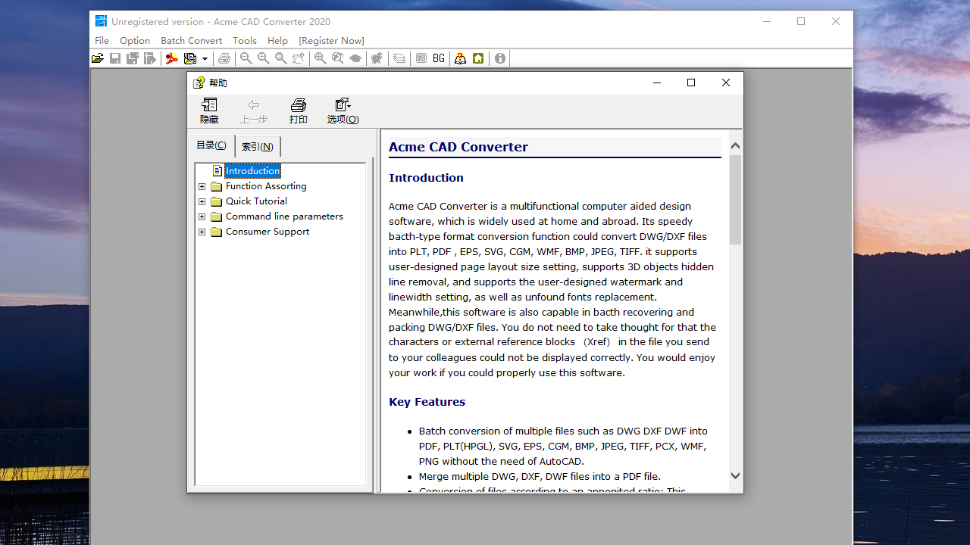Screen dimensions: 970x545
Task: Click the Register user icon
Action: coord(461,58)
